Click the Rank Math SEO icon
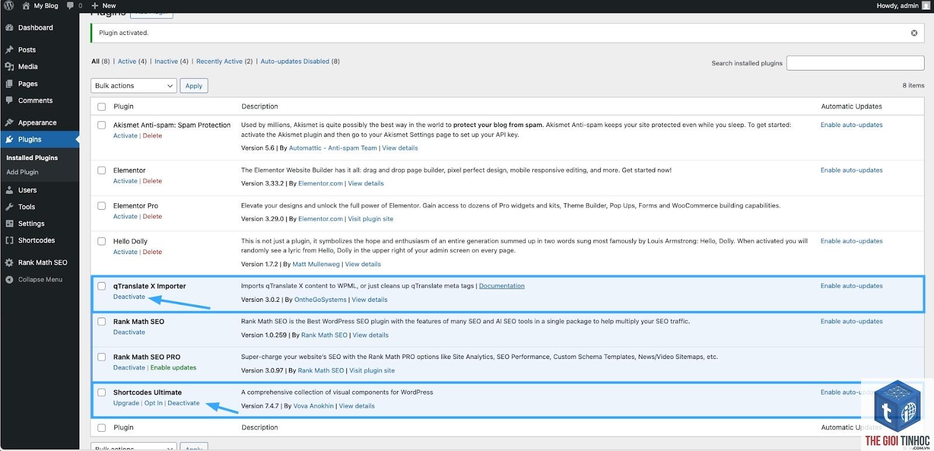 click(9, 262)
